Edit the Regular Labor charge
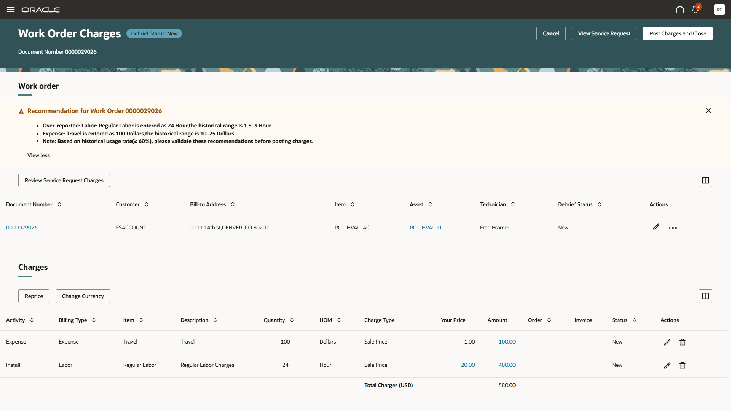The width and height of the screenshot is (731, 411). point(667,365)
